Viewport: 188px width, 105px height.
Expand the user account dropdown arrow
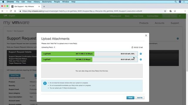[180, 16]
